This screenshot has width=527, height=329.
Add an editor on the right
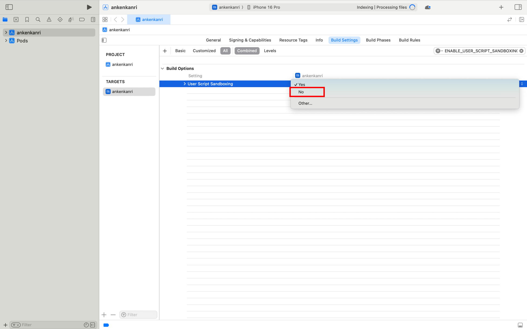(521, 19)
